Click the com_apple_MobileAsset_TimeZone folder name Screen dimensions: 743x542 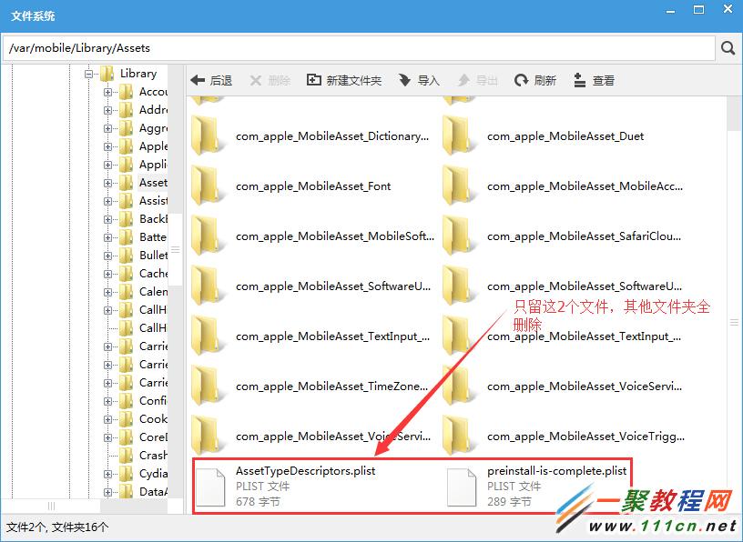331,386
